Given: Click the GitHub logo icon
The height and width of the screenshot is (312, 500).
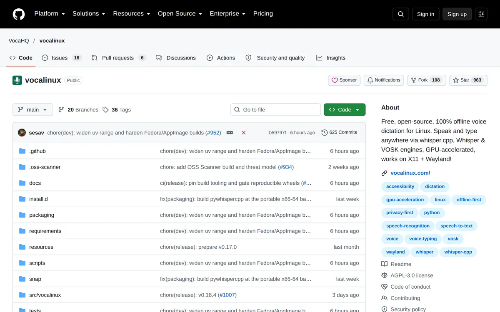Looking at the screenshot, I should [19, 14].
